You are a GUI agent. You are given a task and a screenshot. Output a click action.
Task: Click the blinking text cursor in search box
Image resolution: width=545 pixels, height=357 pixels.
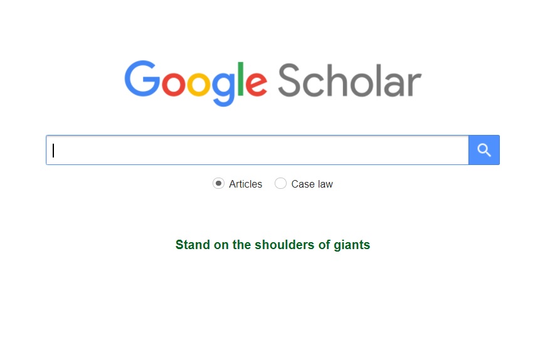click(x=54, y=150)
